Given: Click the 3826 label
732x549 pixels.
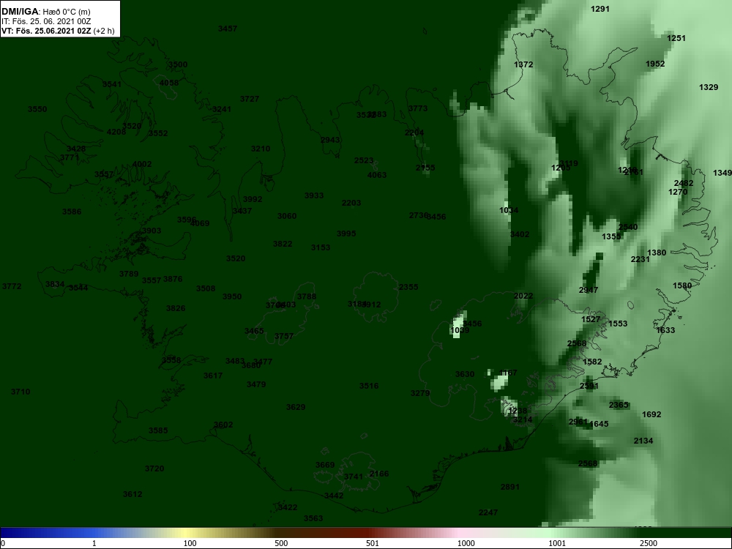Looking at the screenshot, I should [176, 309].
